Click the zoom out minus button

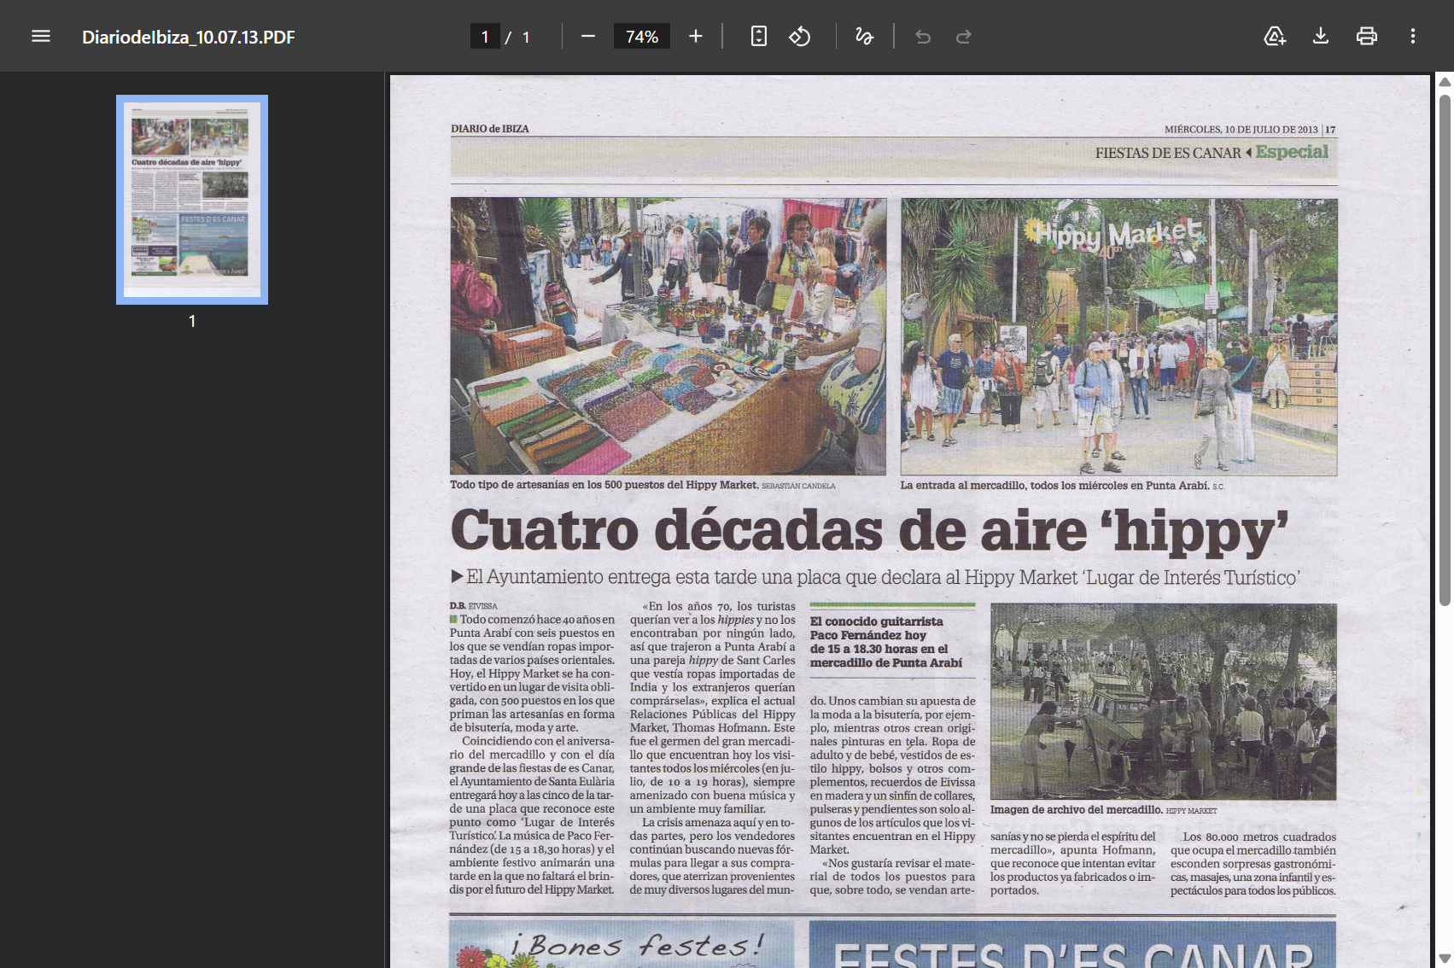587,37
